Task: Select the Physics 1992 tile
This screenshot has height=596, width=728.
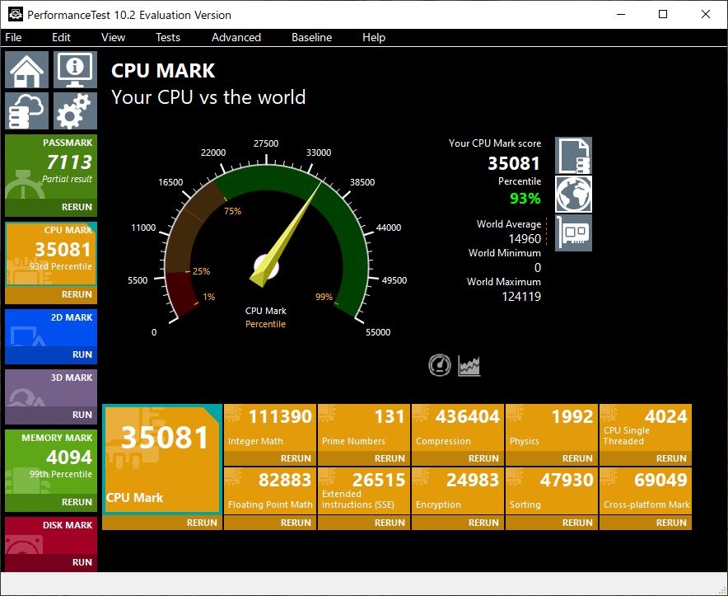Action: 552,428
